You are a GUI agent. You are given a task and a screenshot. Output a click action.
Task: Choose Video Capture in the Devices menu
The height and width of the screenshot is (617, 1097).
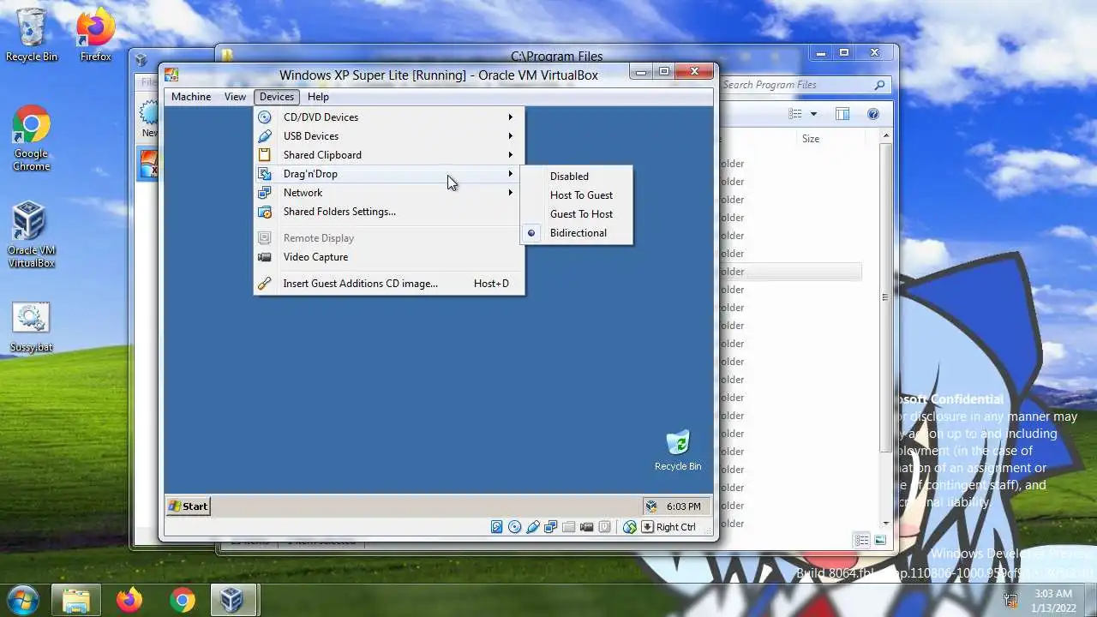(389, 257)
